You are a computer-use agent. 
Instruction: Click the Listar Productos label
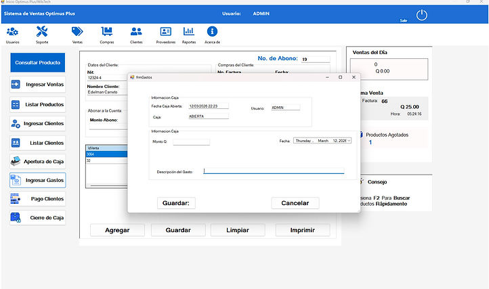[x=44, y=104]
